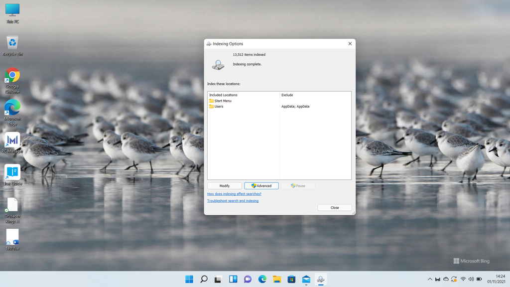This screenshot has height=287, width=510.
Task: Click the Start button
Action: click(x=189, y=279)
